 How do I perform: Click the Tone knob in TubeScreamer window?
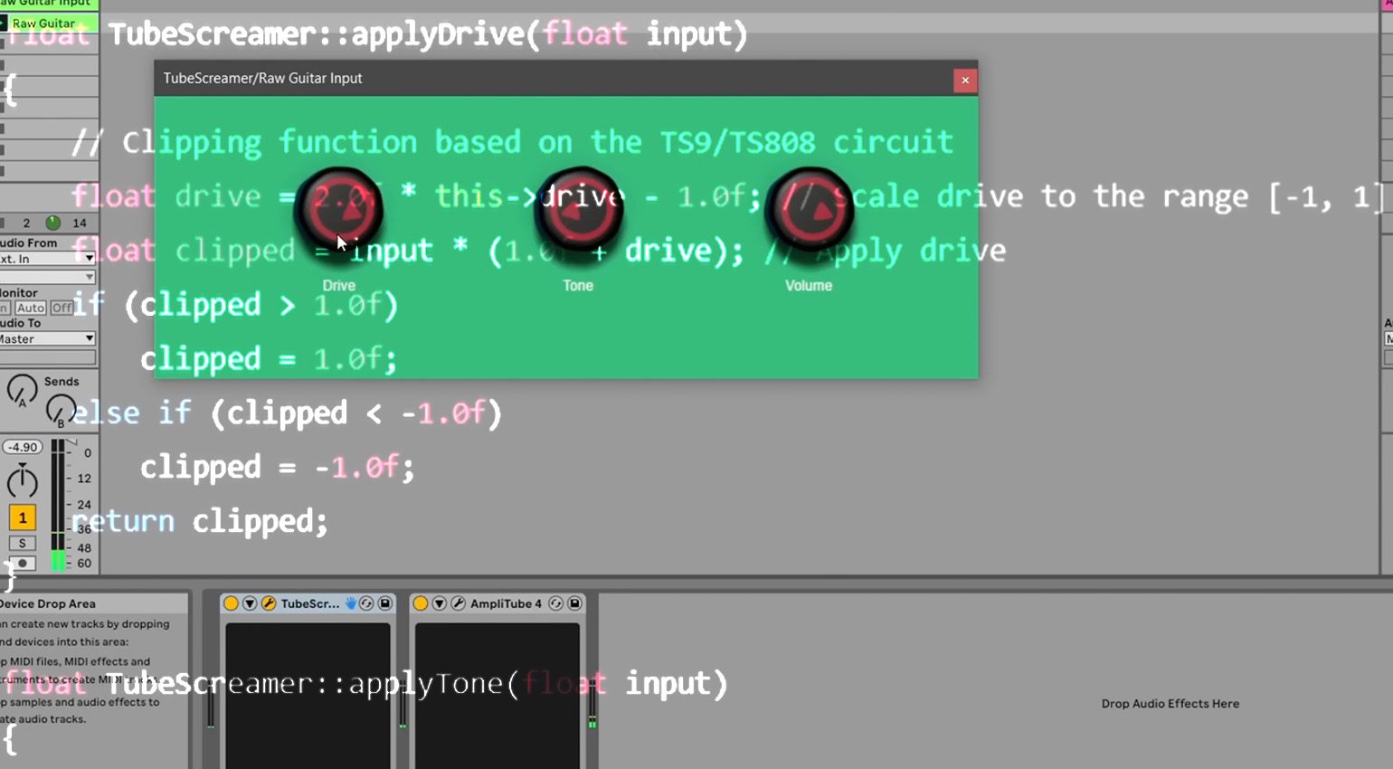click(x=578, y=210)
